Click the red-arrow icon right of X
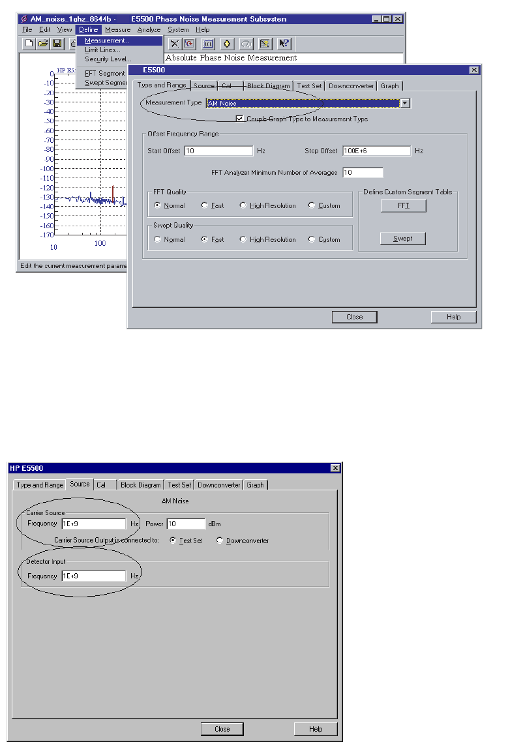This screenshot has height=742, width=508. click(189, 44)
